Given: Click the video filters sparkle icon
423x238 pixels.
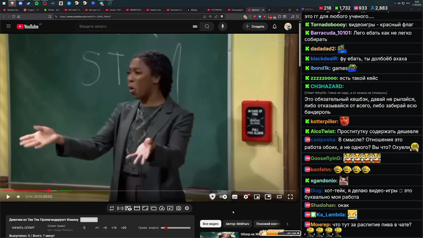Looking at the screenshot, I should point(170,208).
